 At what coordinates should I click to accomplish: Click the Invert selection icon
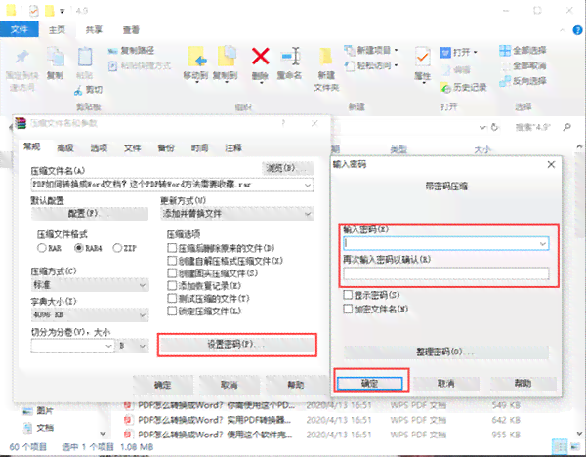click(505, 81)
